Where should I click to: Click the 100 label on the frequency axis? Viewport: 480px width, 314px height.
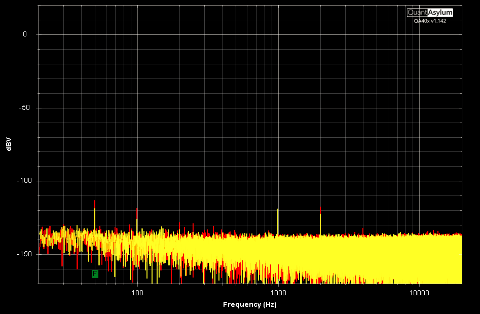(137, 293)
